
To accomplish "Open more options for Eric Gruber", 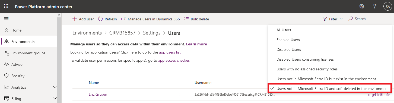I will pos(180,94).
